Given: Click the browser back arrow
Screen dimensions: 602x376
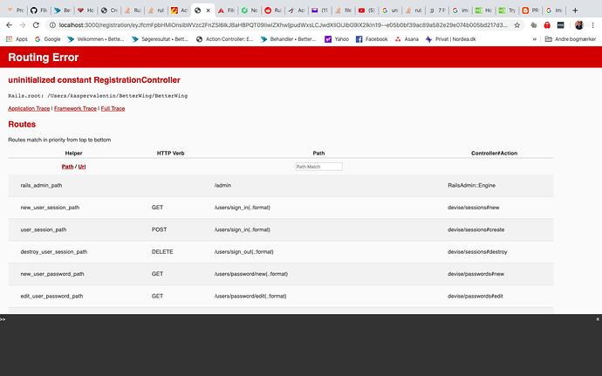Looking at the screenshot, I should tap(9, 25).
